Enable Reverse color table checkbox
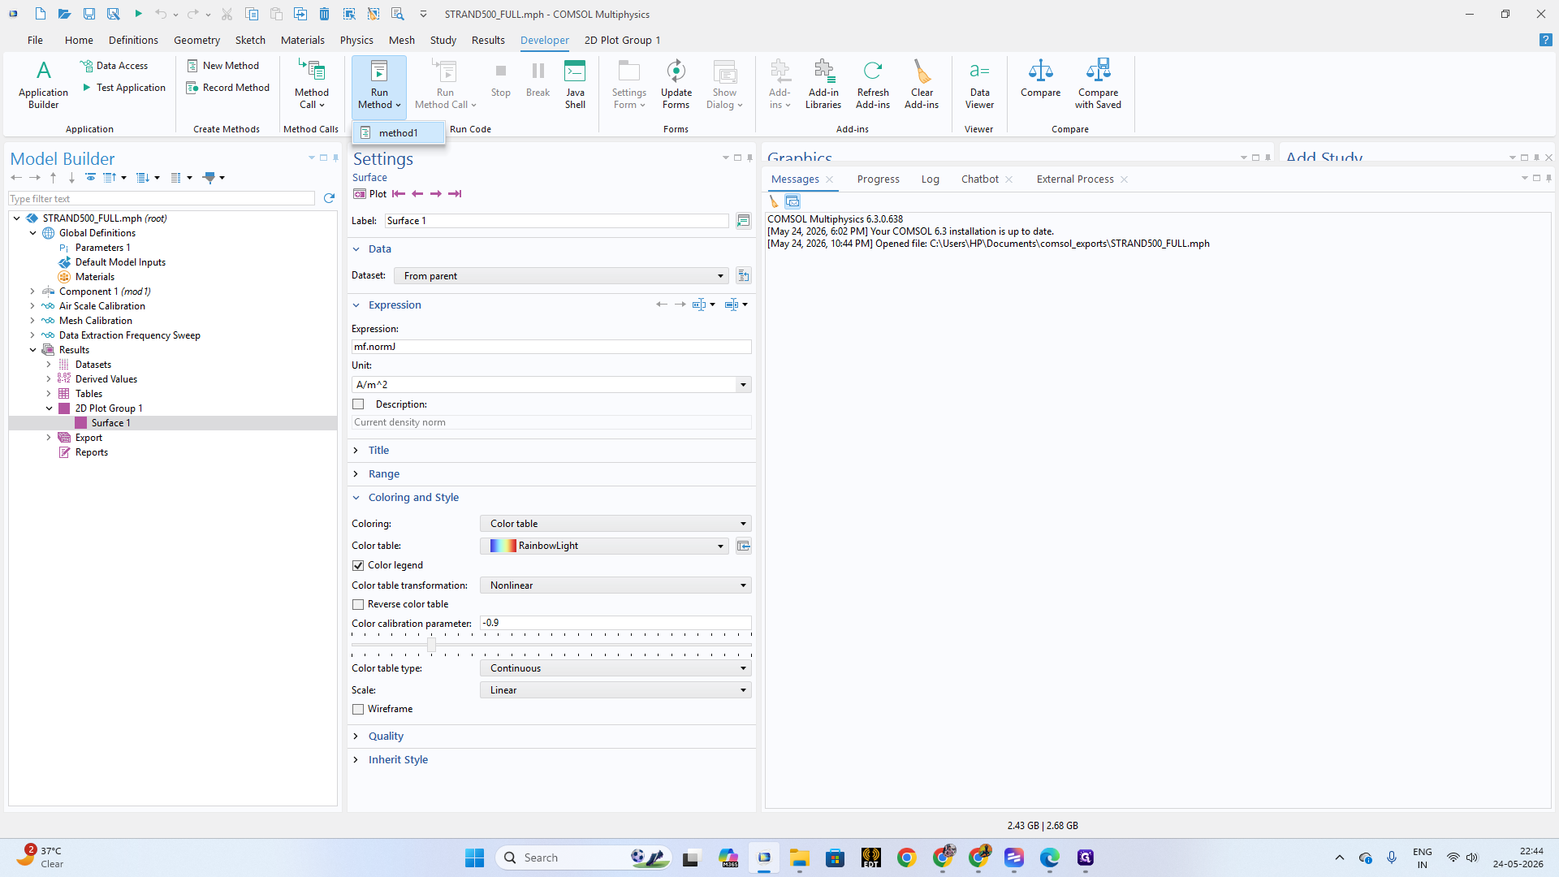This screenshot has width=1559, height=877. tap(358, 604)
